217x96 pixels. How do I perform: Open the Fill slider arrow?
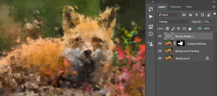click(214, 29)
